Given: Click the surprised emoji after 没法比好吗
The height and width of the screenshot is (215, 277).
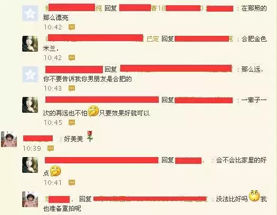Looking at the screenshot, I should 254,196.
